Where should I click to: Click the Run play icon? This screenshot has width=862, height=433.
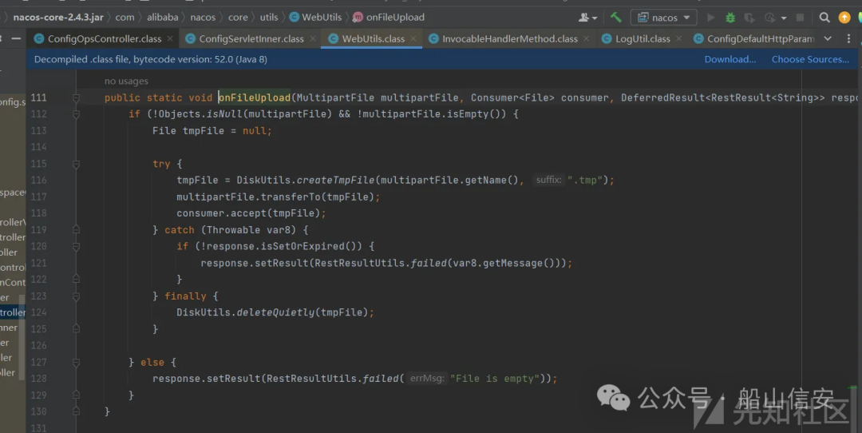click(711, 18)
